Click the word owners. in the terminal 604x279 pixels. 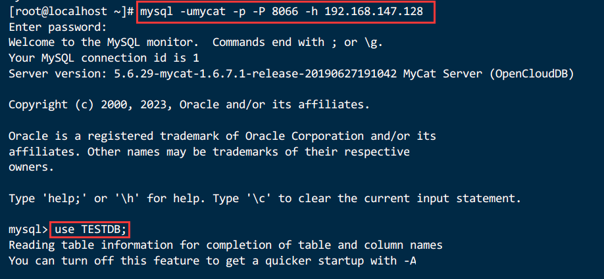[x=31, y=167]
